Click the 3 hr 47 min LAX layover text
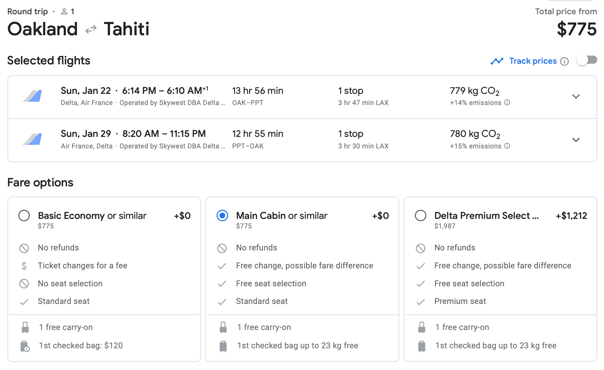604x370 pixels. tap(363, 103)
